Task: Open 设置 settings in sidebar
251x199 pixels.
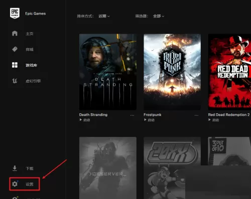Action: 30,184
